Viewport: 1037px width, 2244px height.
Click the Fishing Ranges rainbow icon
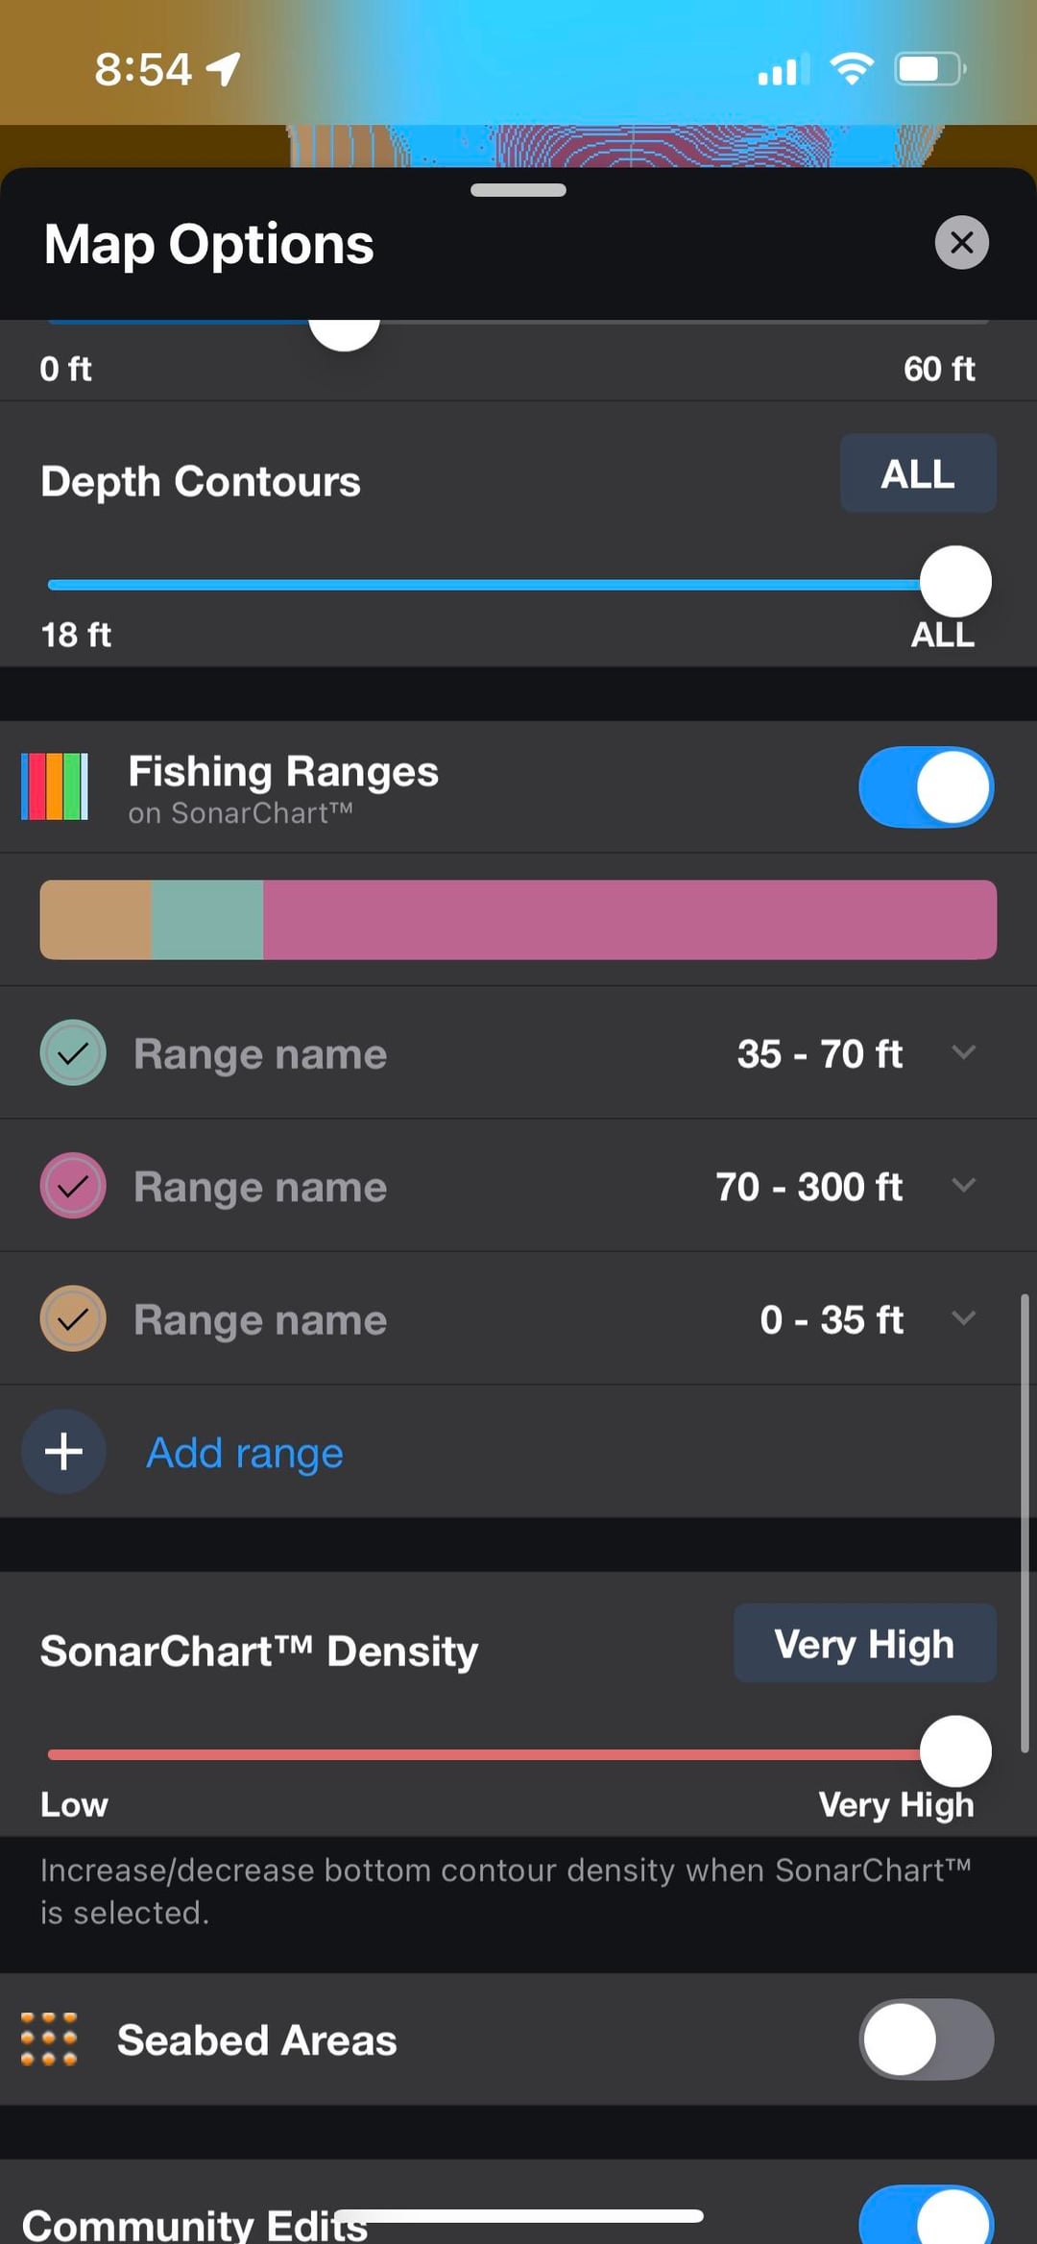(x=55, y=786)
